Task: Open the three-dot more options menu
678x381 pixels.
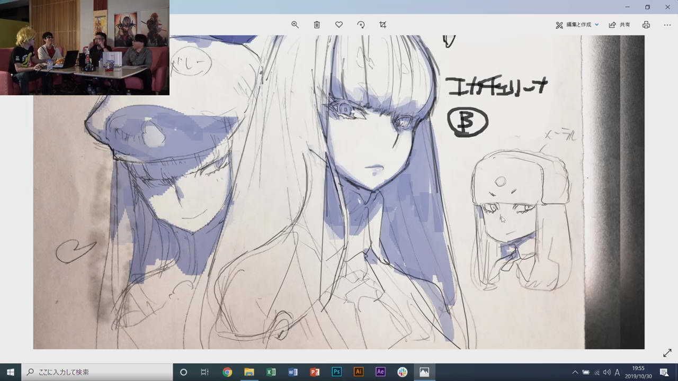Action: 667,25
